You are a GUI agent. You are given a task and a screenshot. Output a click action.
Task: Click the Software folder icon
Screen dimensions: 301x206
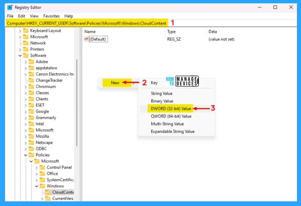click(x=26, y=55)
